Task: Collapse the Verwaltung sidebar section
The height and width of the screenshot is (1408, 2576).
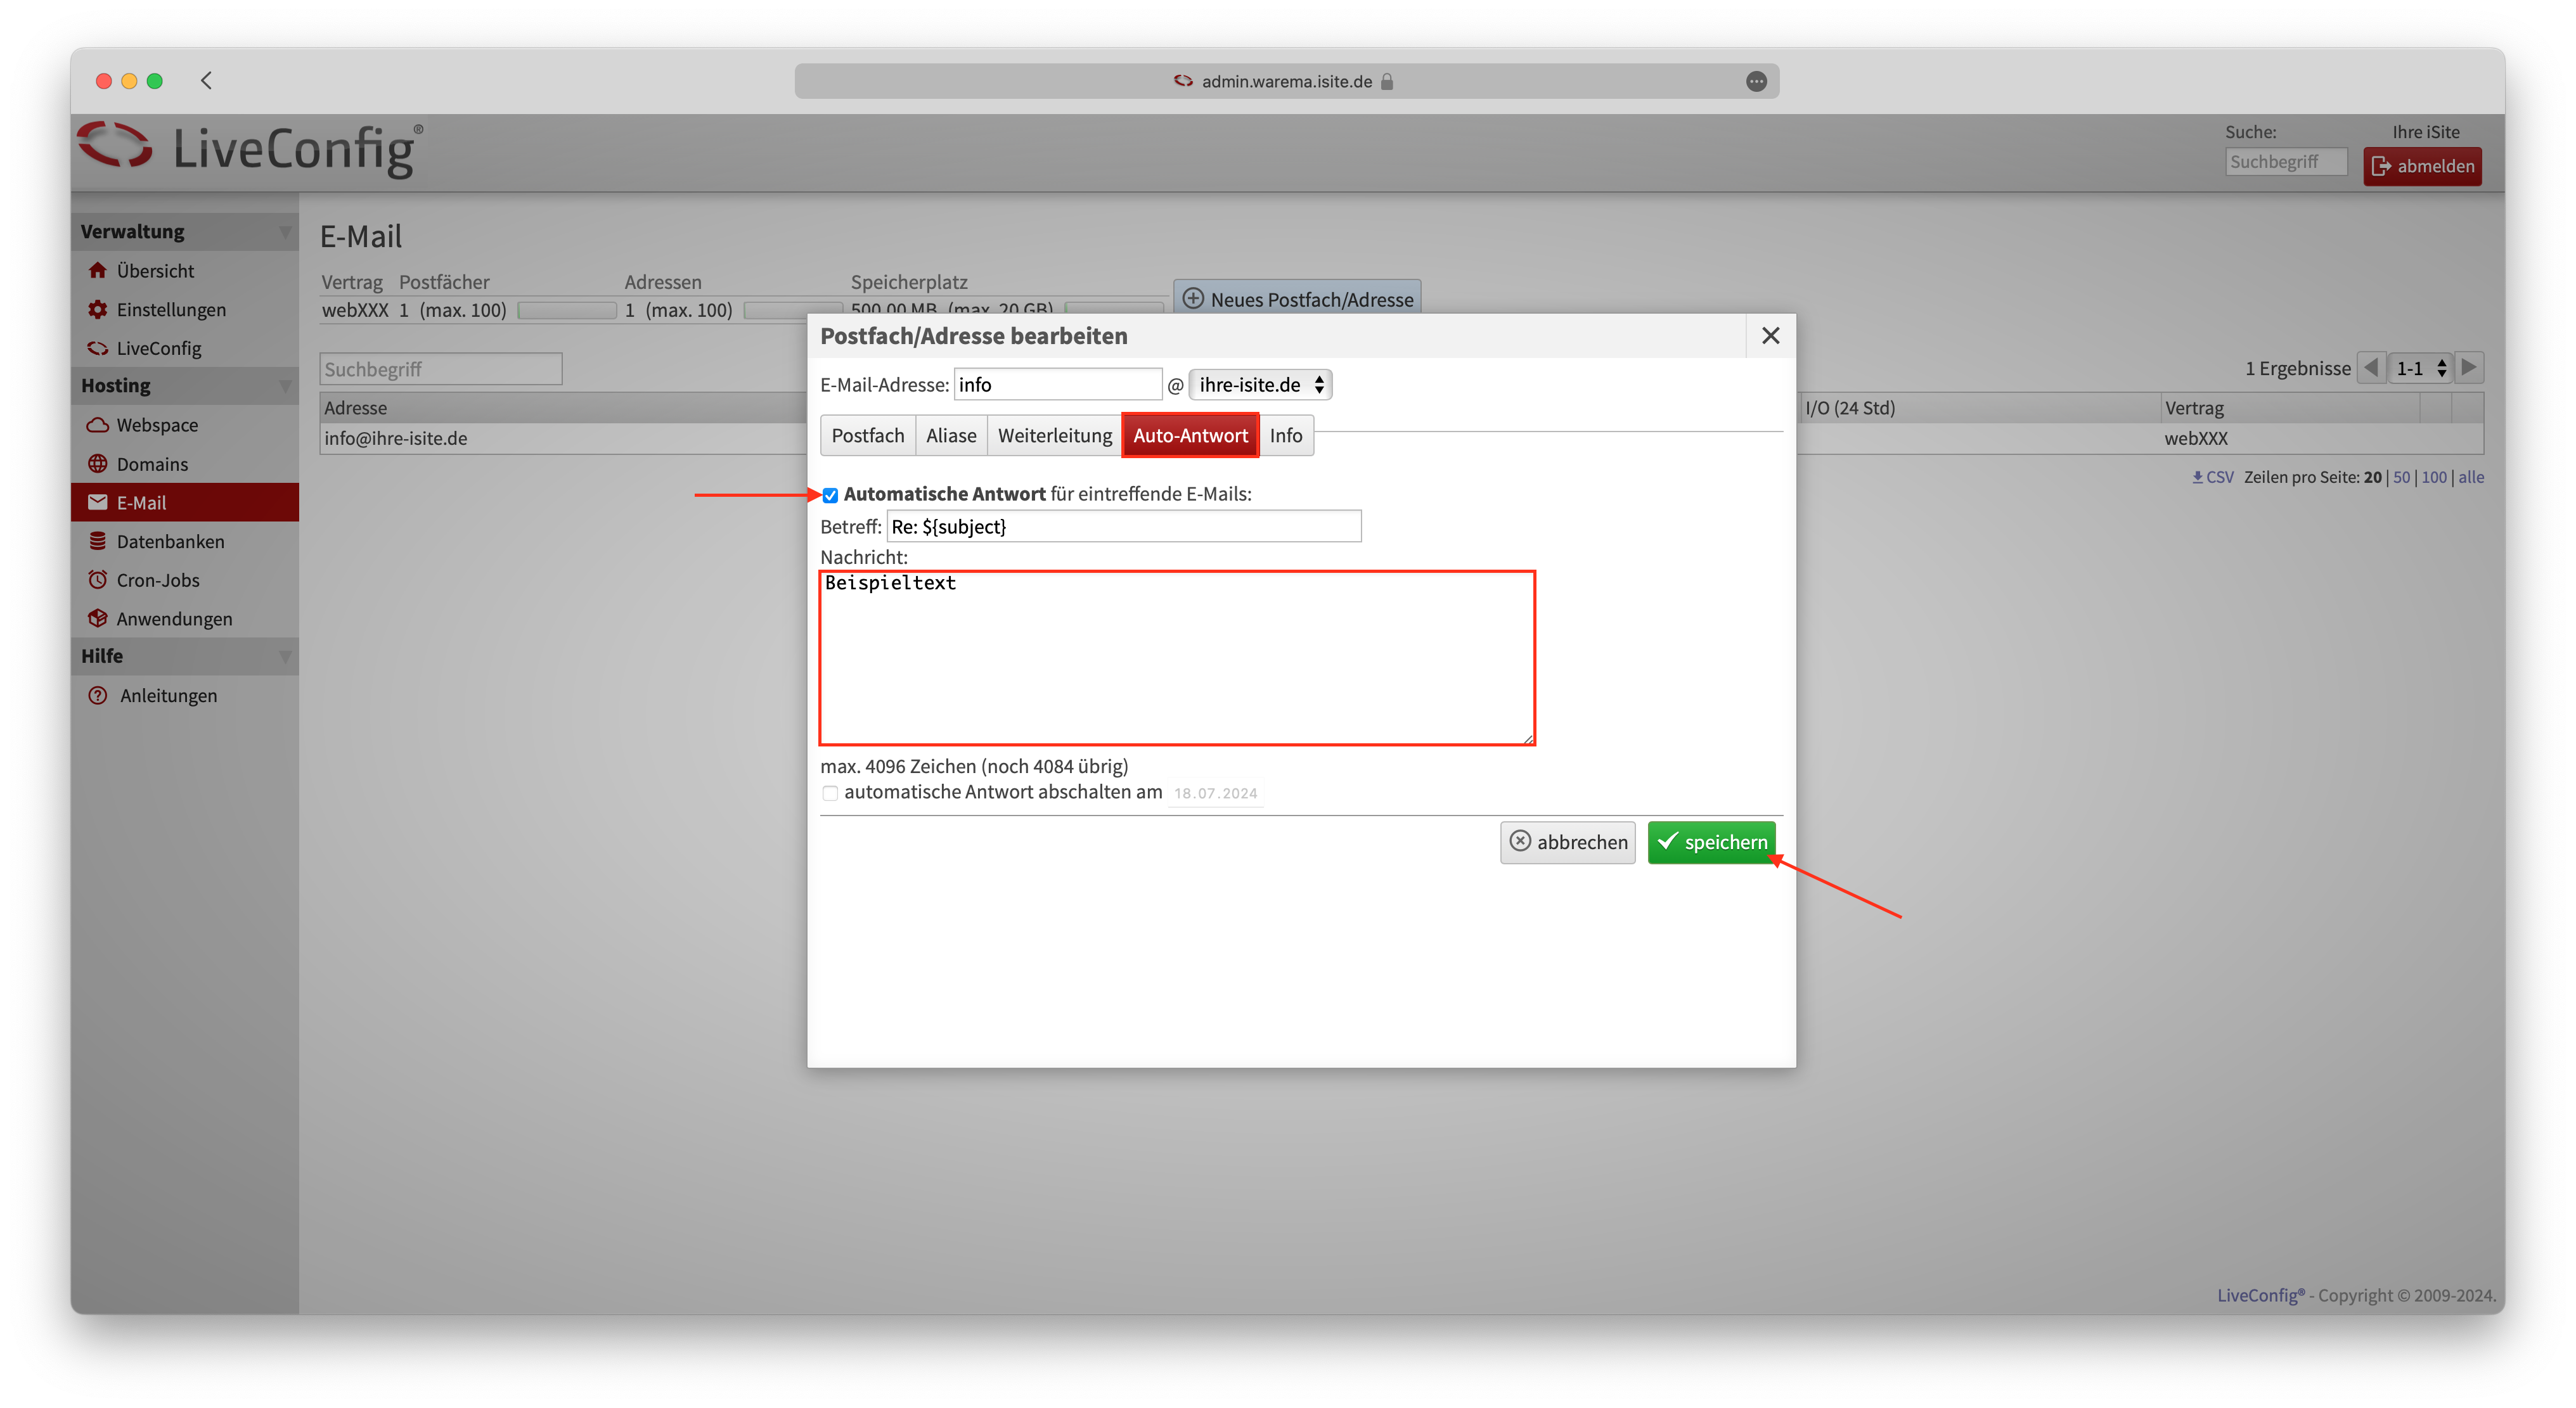Action: coord(285,232)
